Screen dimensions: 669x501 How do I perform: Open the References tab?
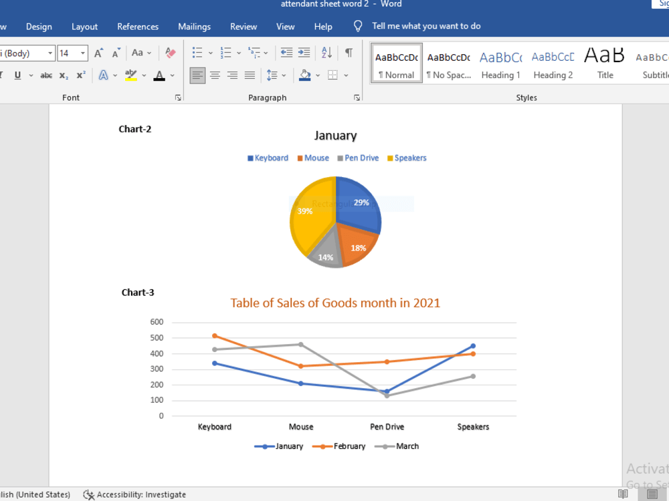pyautogui.click(x=138, y=27)
